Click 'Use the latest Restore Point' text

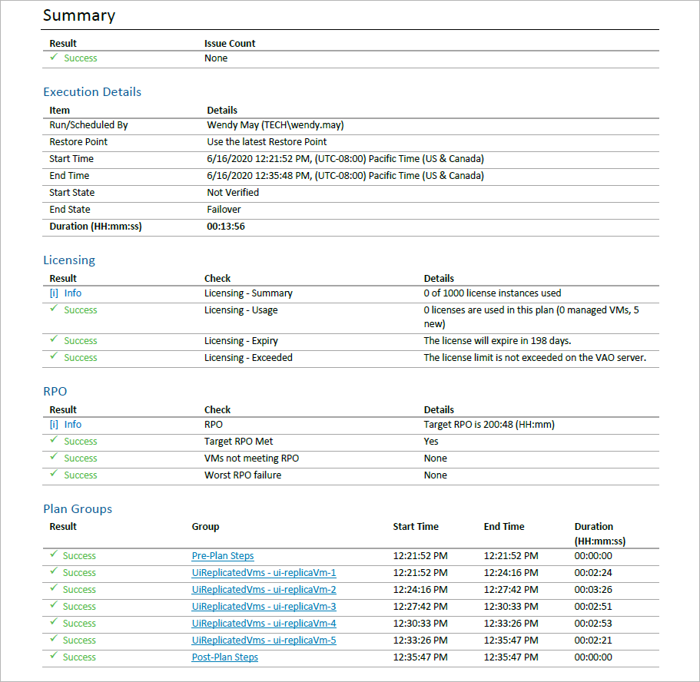tap(267, 142)
